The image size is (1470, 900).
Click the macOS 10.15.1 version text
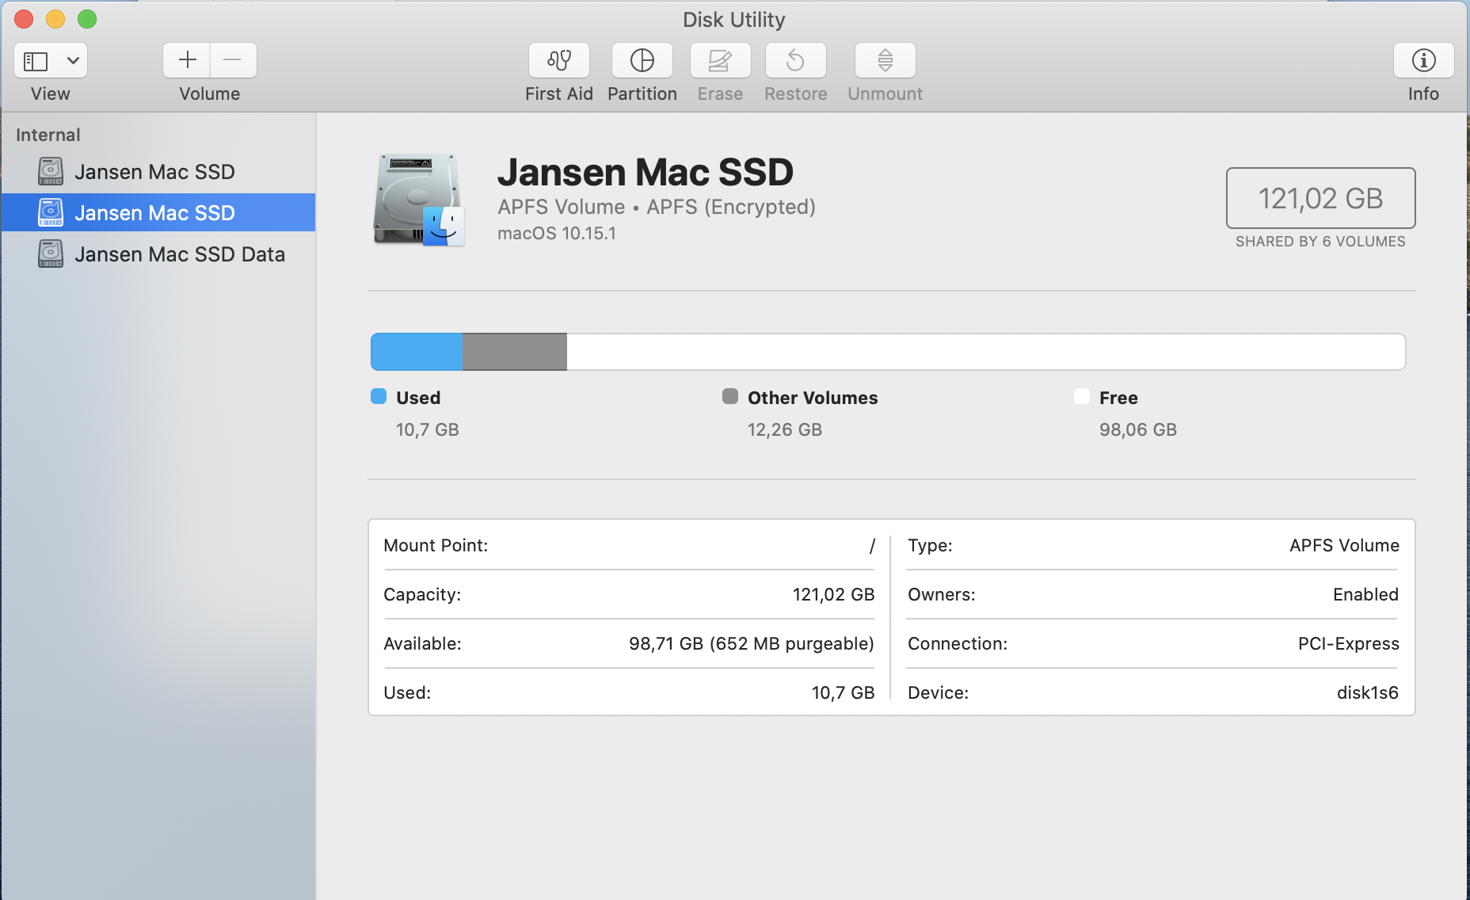557,234
